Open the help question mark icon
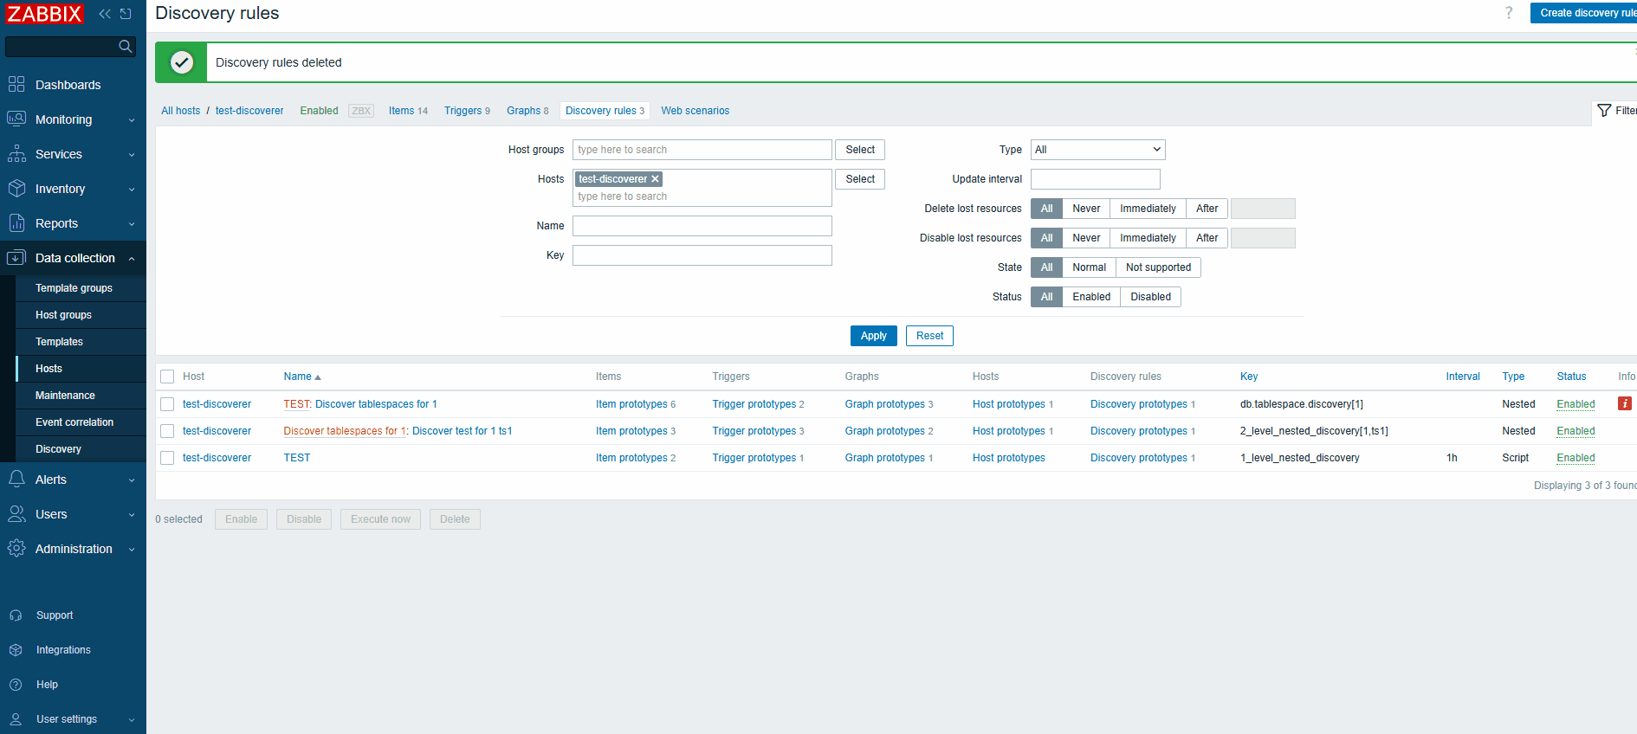This screenshot has width=1637, height=734. coord(1509,13)
